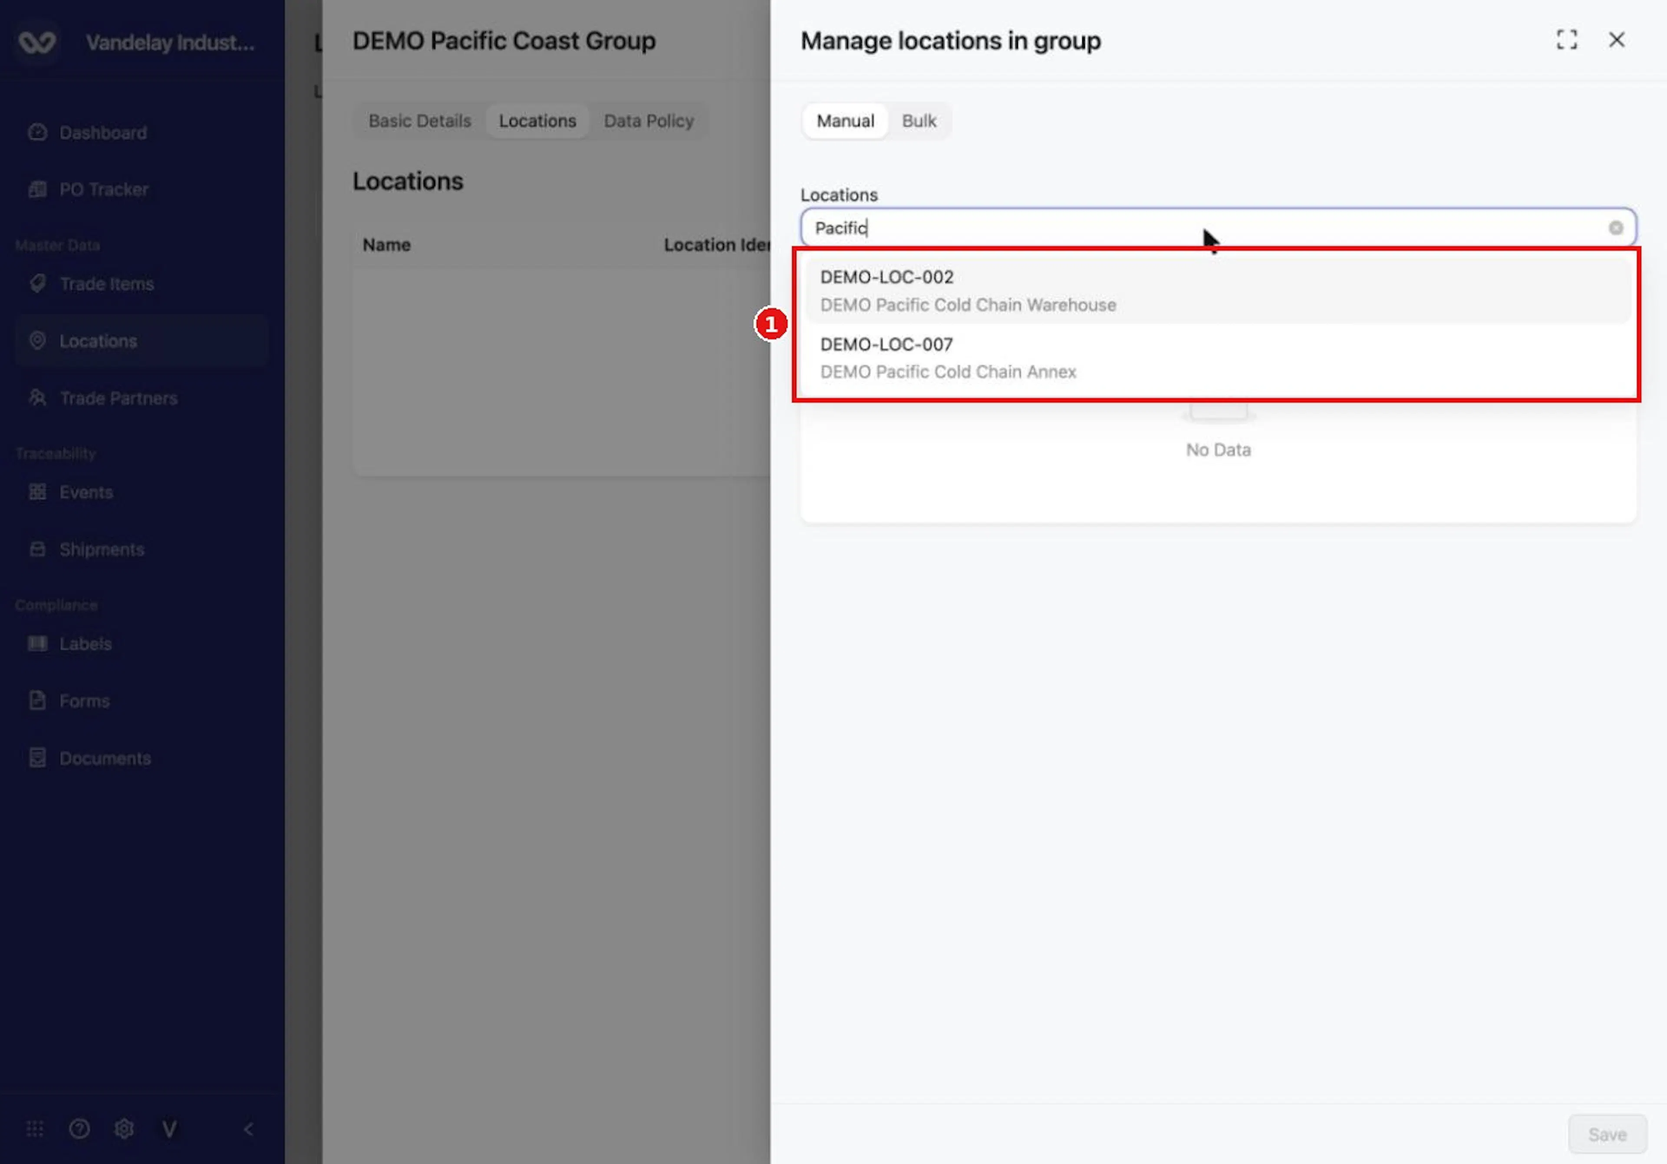Click the Vandelay Industries workspace name
Screen dimensions: 1667x1164
[171, 43]
